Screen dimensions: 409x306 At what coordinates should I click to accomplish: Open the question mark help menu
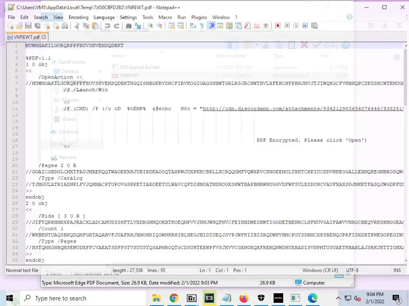[236, 18]
